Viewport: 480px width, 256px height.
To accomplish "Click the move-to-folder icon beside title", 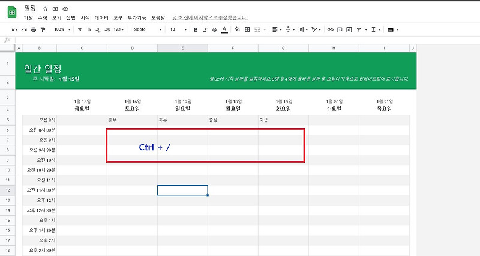I will 55,9.
